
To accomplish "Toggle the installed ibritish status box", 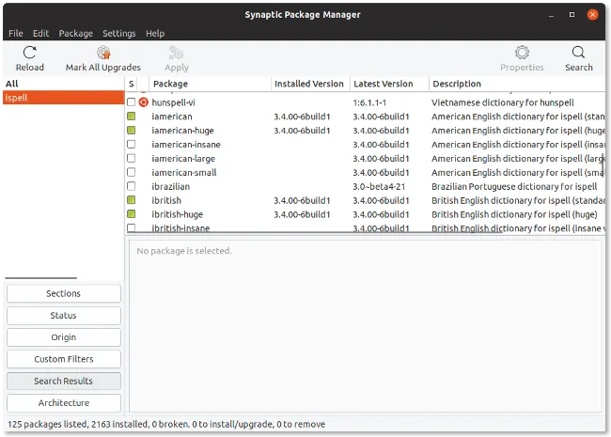I will point(132,200).
